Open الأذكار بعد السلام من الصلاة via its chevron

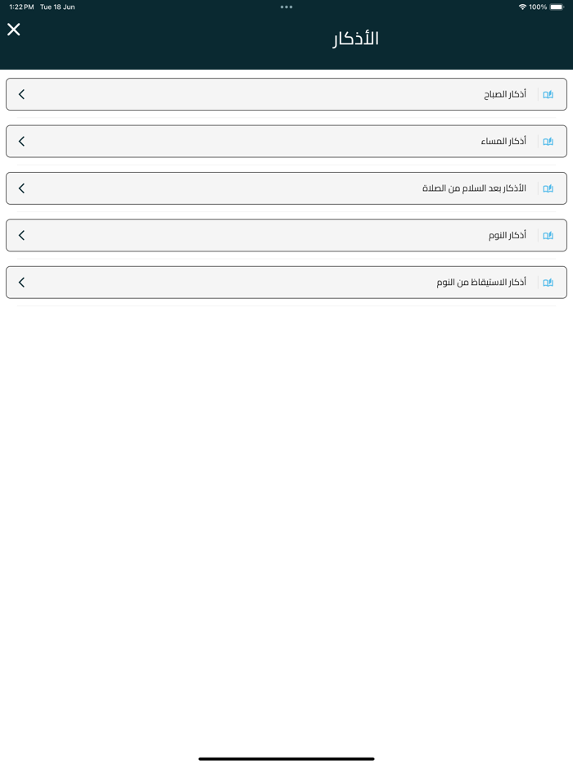point(21,188)
